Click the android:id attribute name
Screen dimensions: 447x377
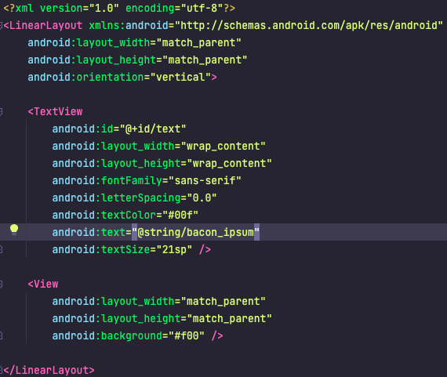pos(82,129)
